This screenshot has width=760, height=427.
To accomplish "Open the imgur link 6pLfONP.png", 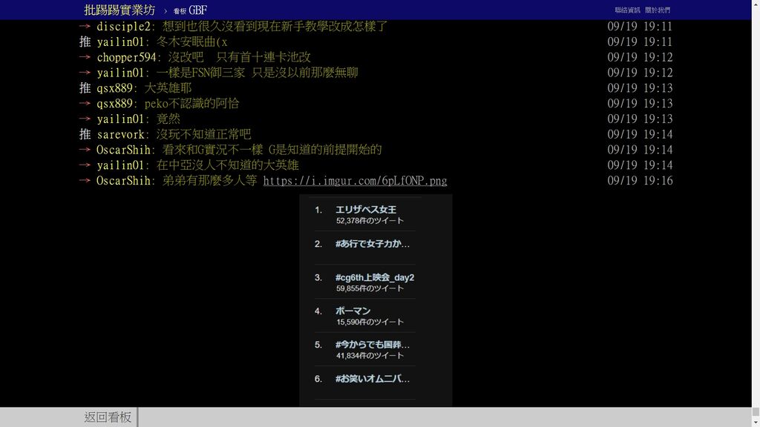I will (355, 181).
